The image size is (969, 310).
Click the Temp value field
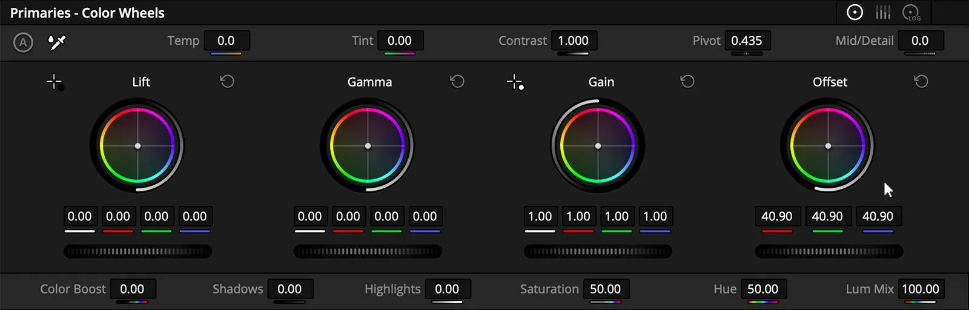(227, 41)
